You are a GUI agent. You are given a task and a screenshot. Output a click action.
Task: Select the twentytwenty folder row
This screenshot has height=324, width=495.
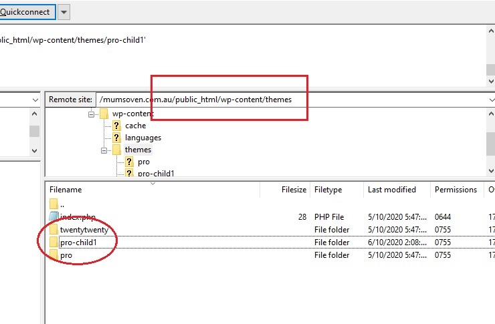(270, 229)
